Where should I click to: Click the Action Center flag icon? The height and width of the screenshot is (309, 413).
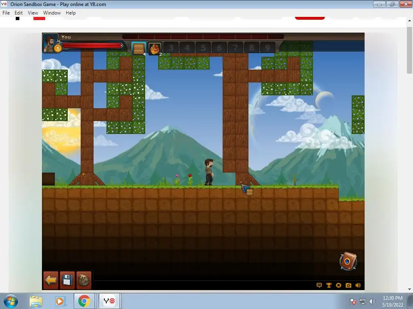click(x=353, y=301)
